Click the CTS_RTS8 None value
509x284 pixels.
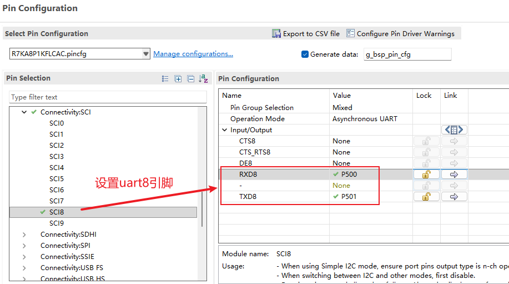[x=341, y=152]
